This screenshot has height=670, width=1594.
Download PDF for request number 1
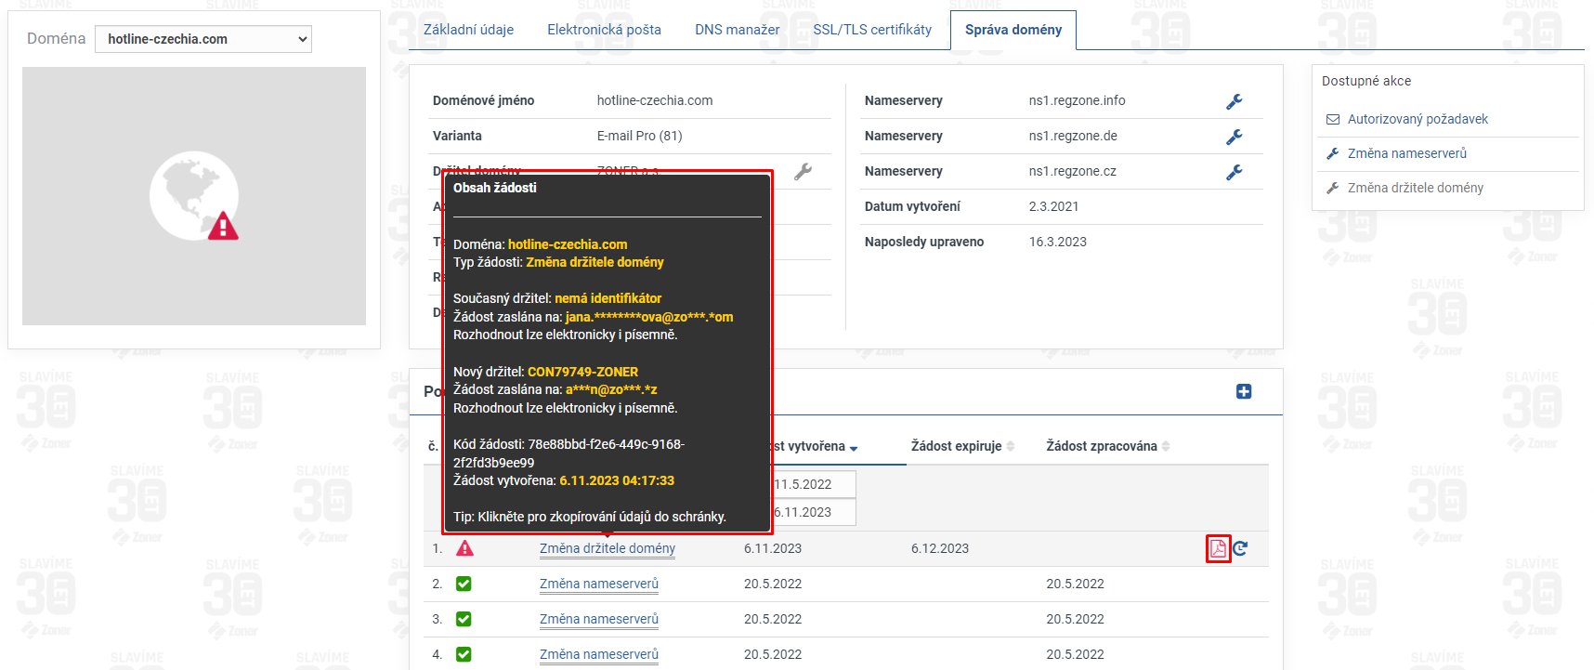click(1218, 548)
